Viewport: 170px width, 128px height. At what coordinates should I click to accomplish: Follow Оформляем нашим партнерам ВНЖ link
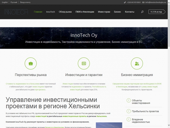pyautogui.click(x=137, y=85)
